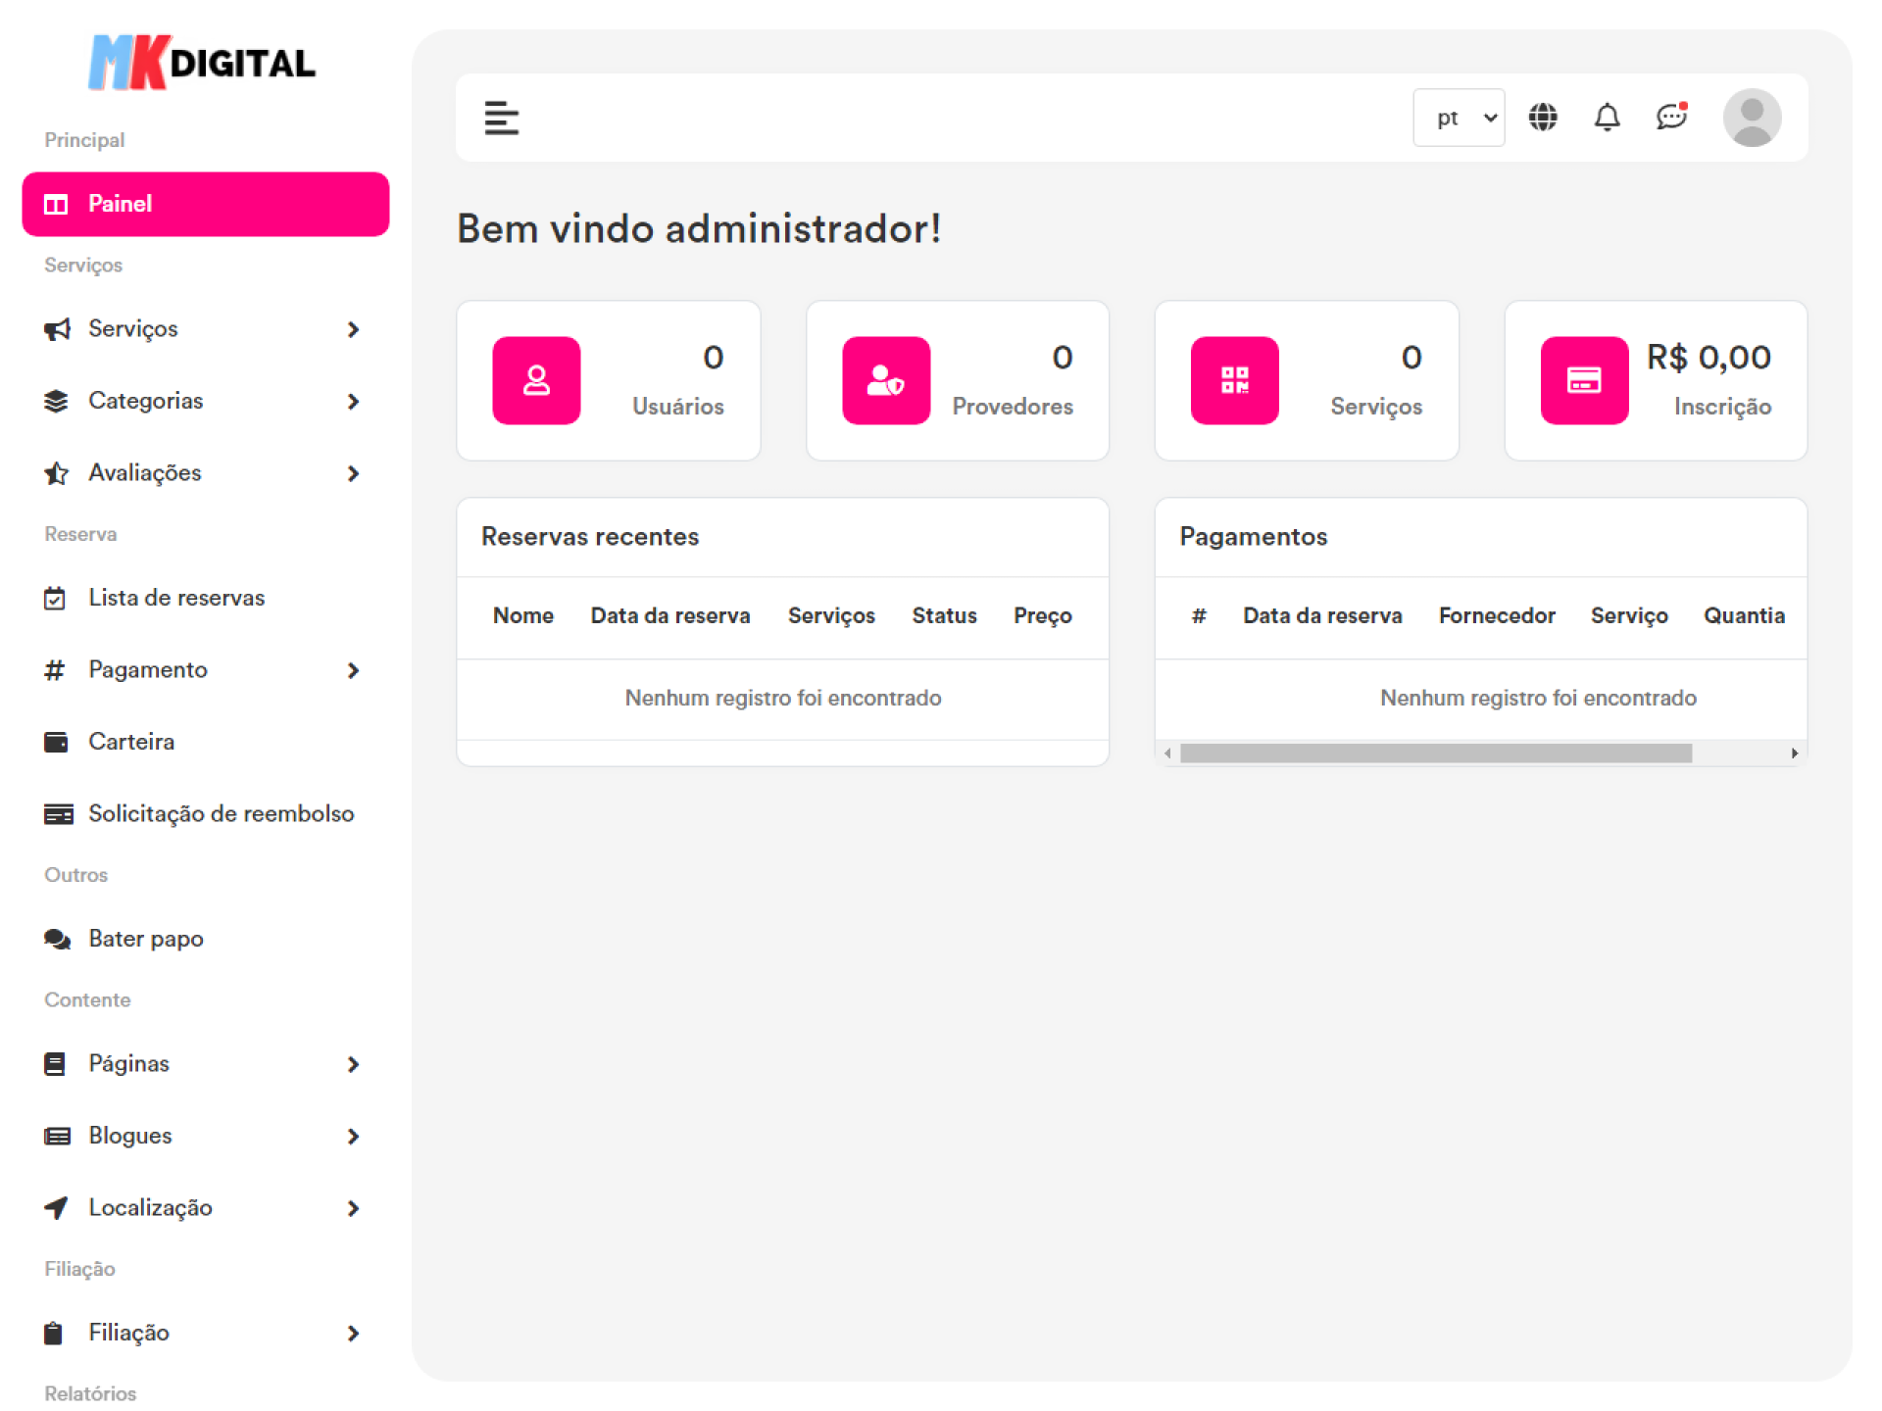Toggle the hamburger sidebar menu icon
Screen dimensions: 1882x1411
click(x=501, y=118)
